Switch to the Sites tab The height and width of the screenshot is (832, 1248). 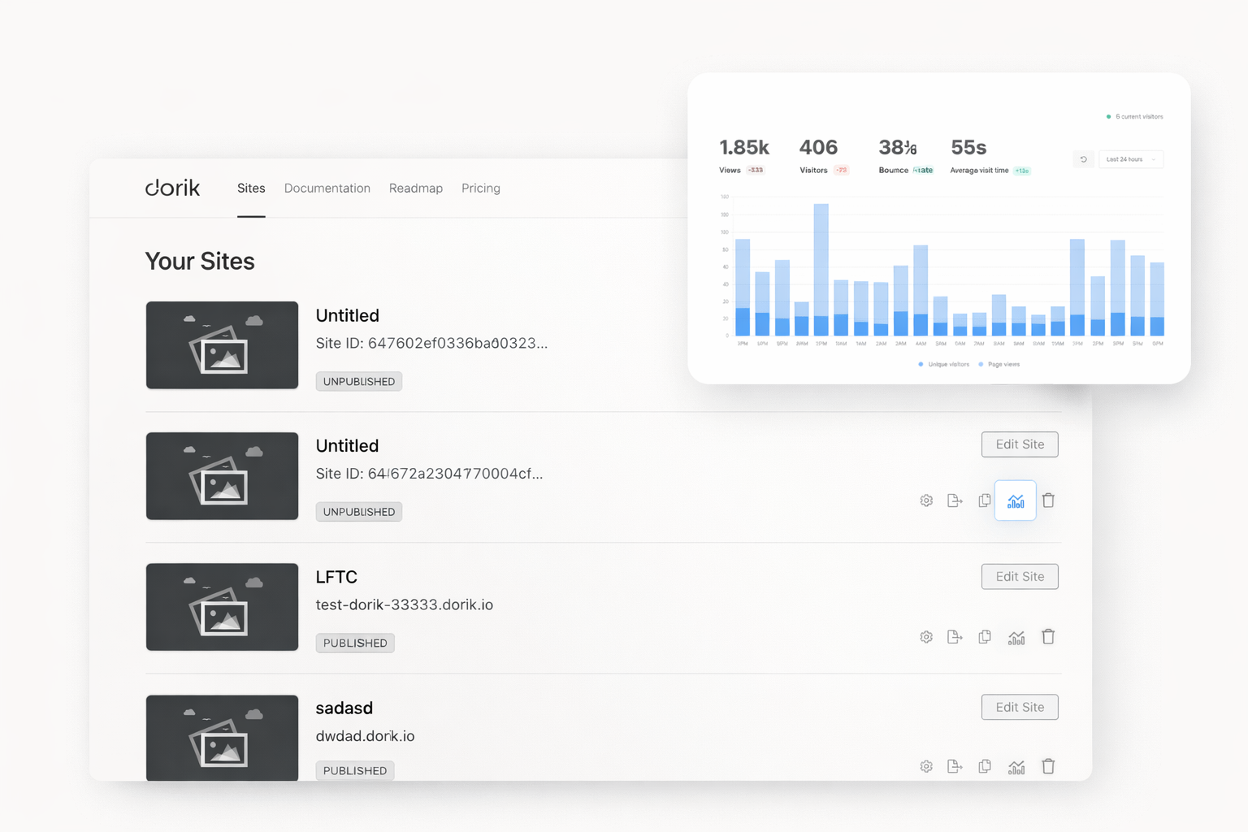pos(251,188)
